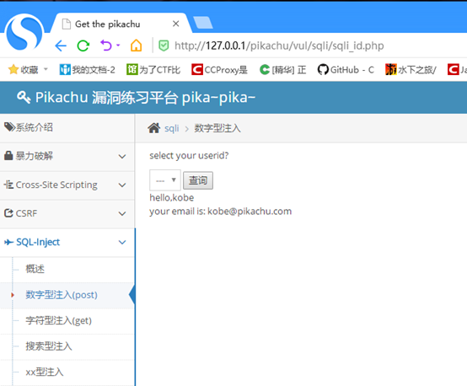The width and height of the screenshot is (467, 386).
Task: Go back using the blue arrow
Action: [x=61, y=46]
